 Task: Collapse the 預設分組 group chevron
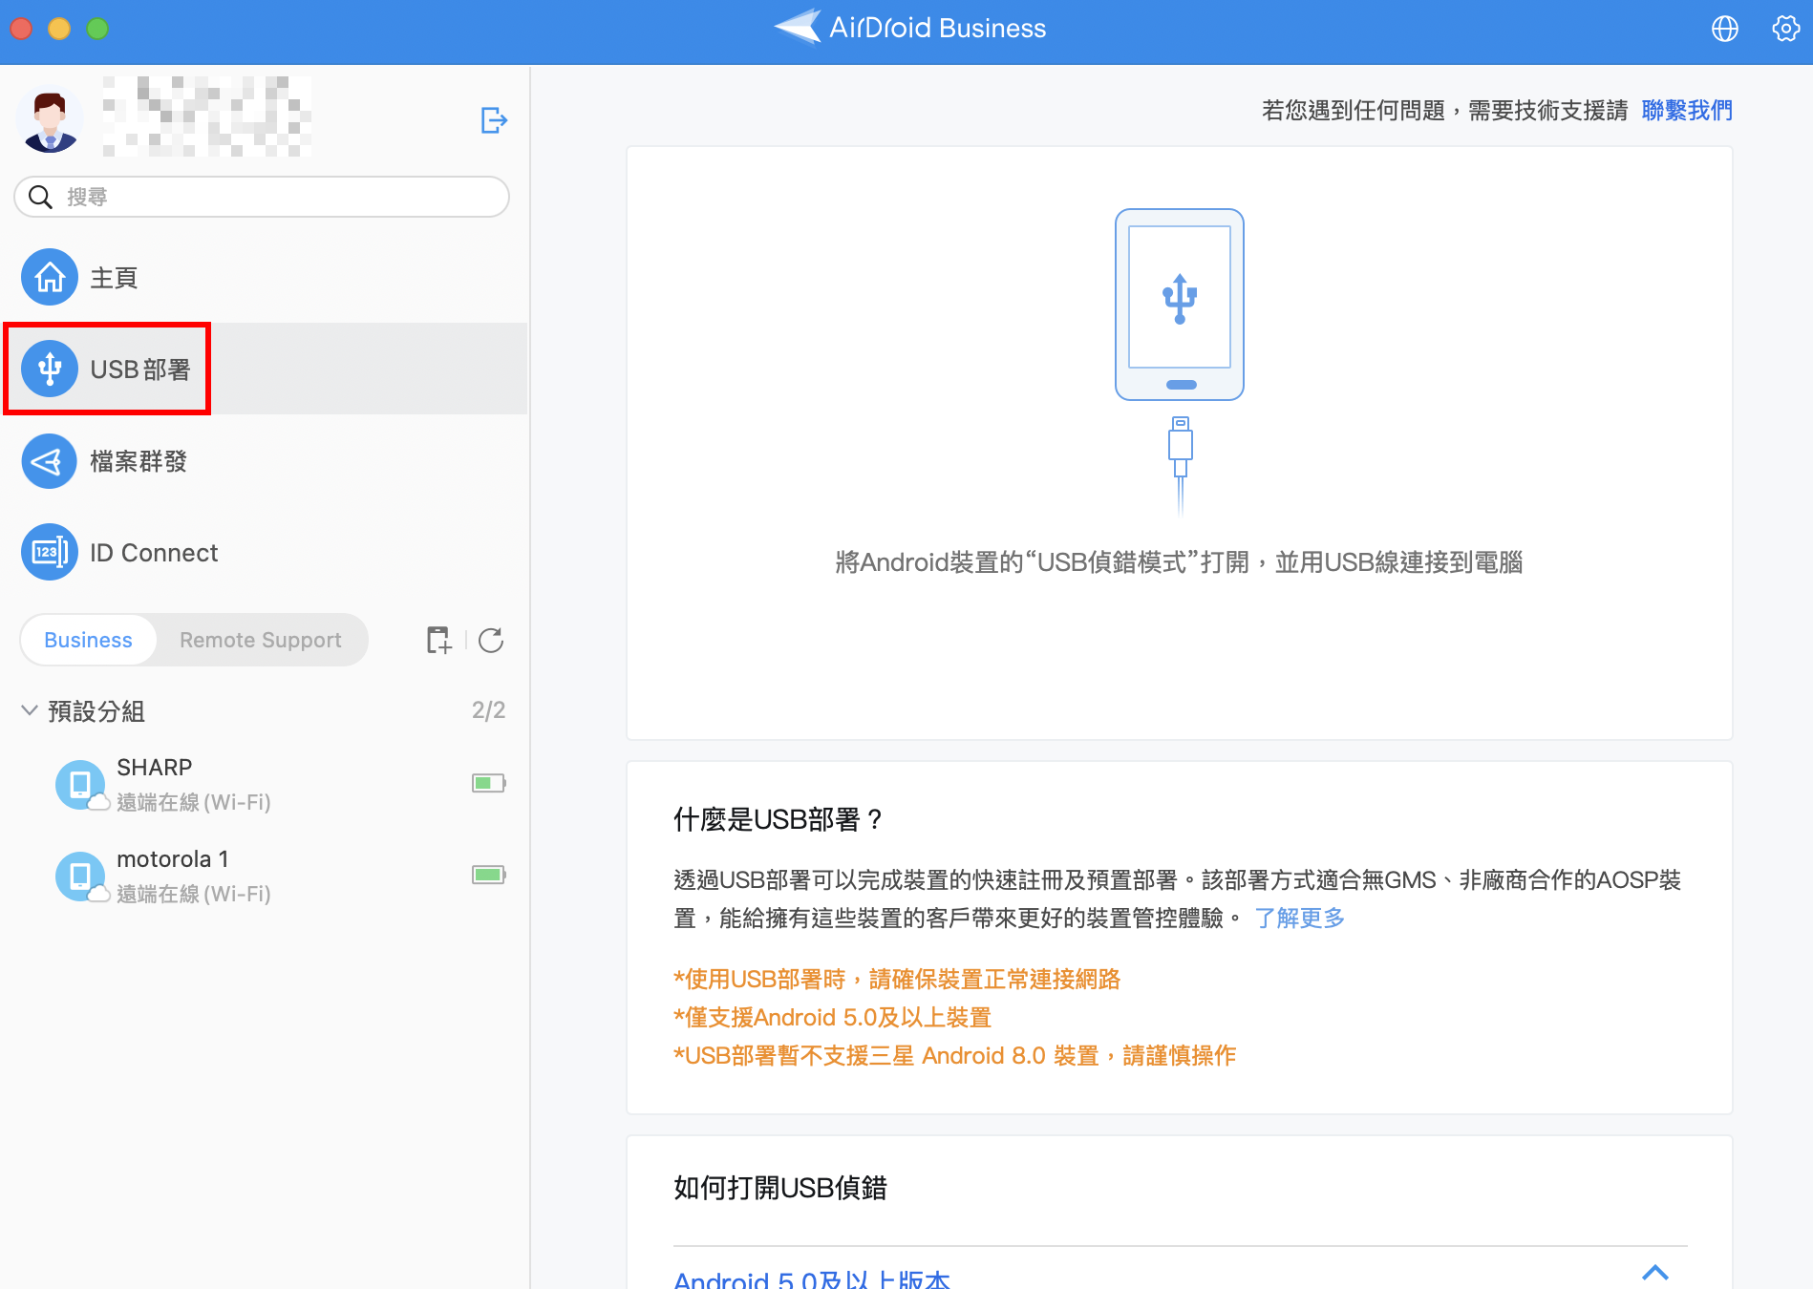[x=30, y=710]
